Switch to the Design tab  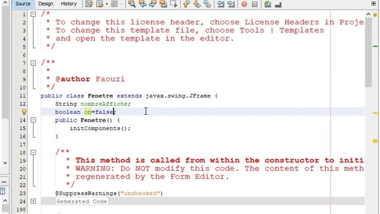[x=46, y=4]
